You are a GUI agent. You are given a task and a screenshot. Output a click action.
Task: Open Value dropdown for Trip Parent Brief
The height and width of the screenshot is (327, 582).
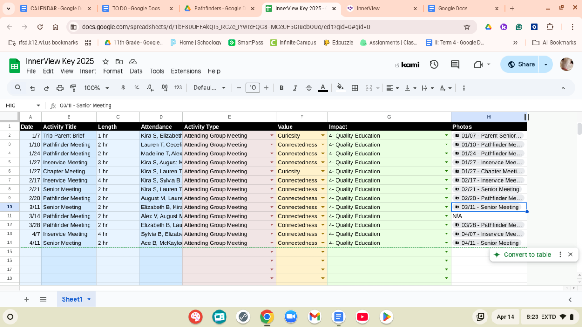click(x=323, y=136)
